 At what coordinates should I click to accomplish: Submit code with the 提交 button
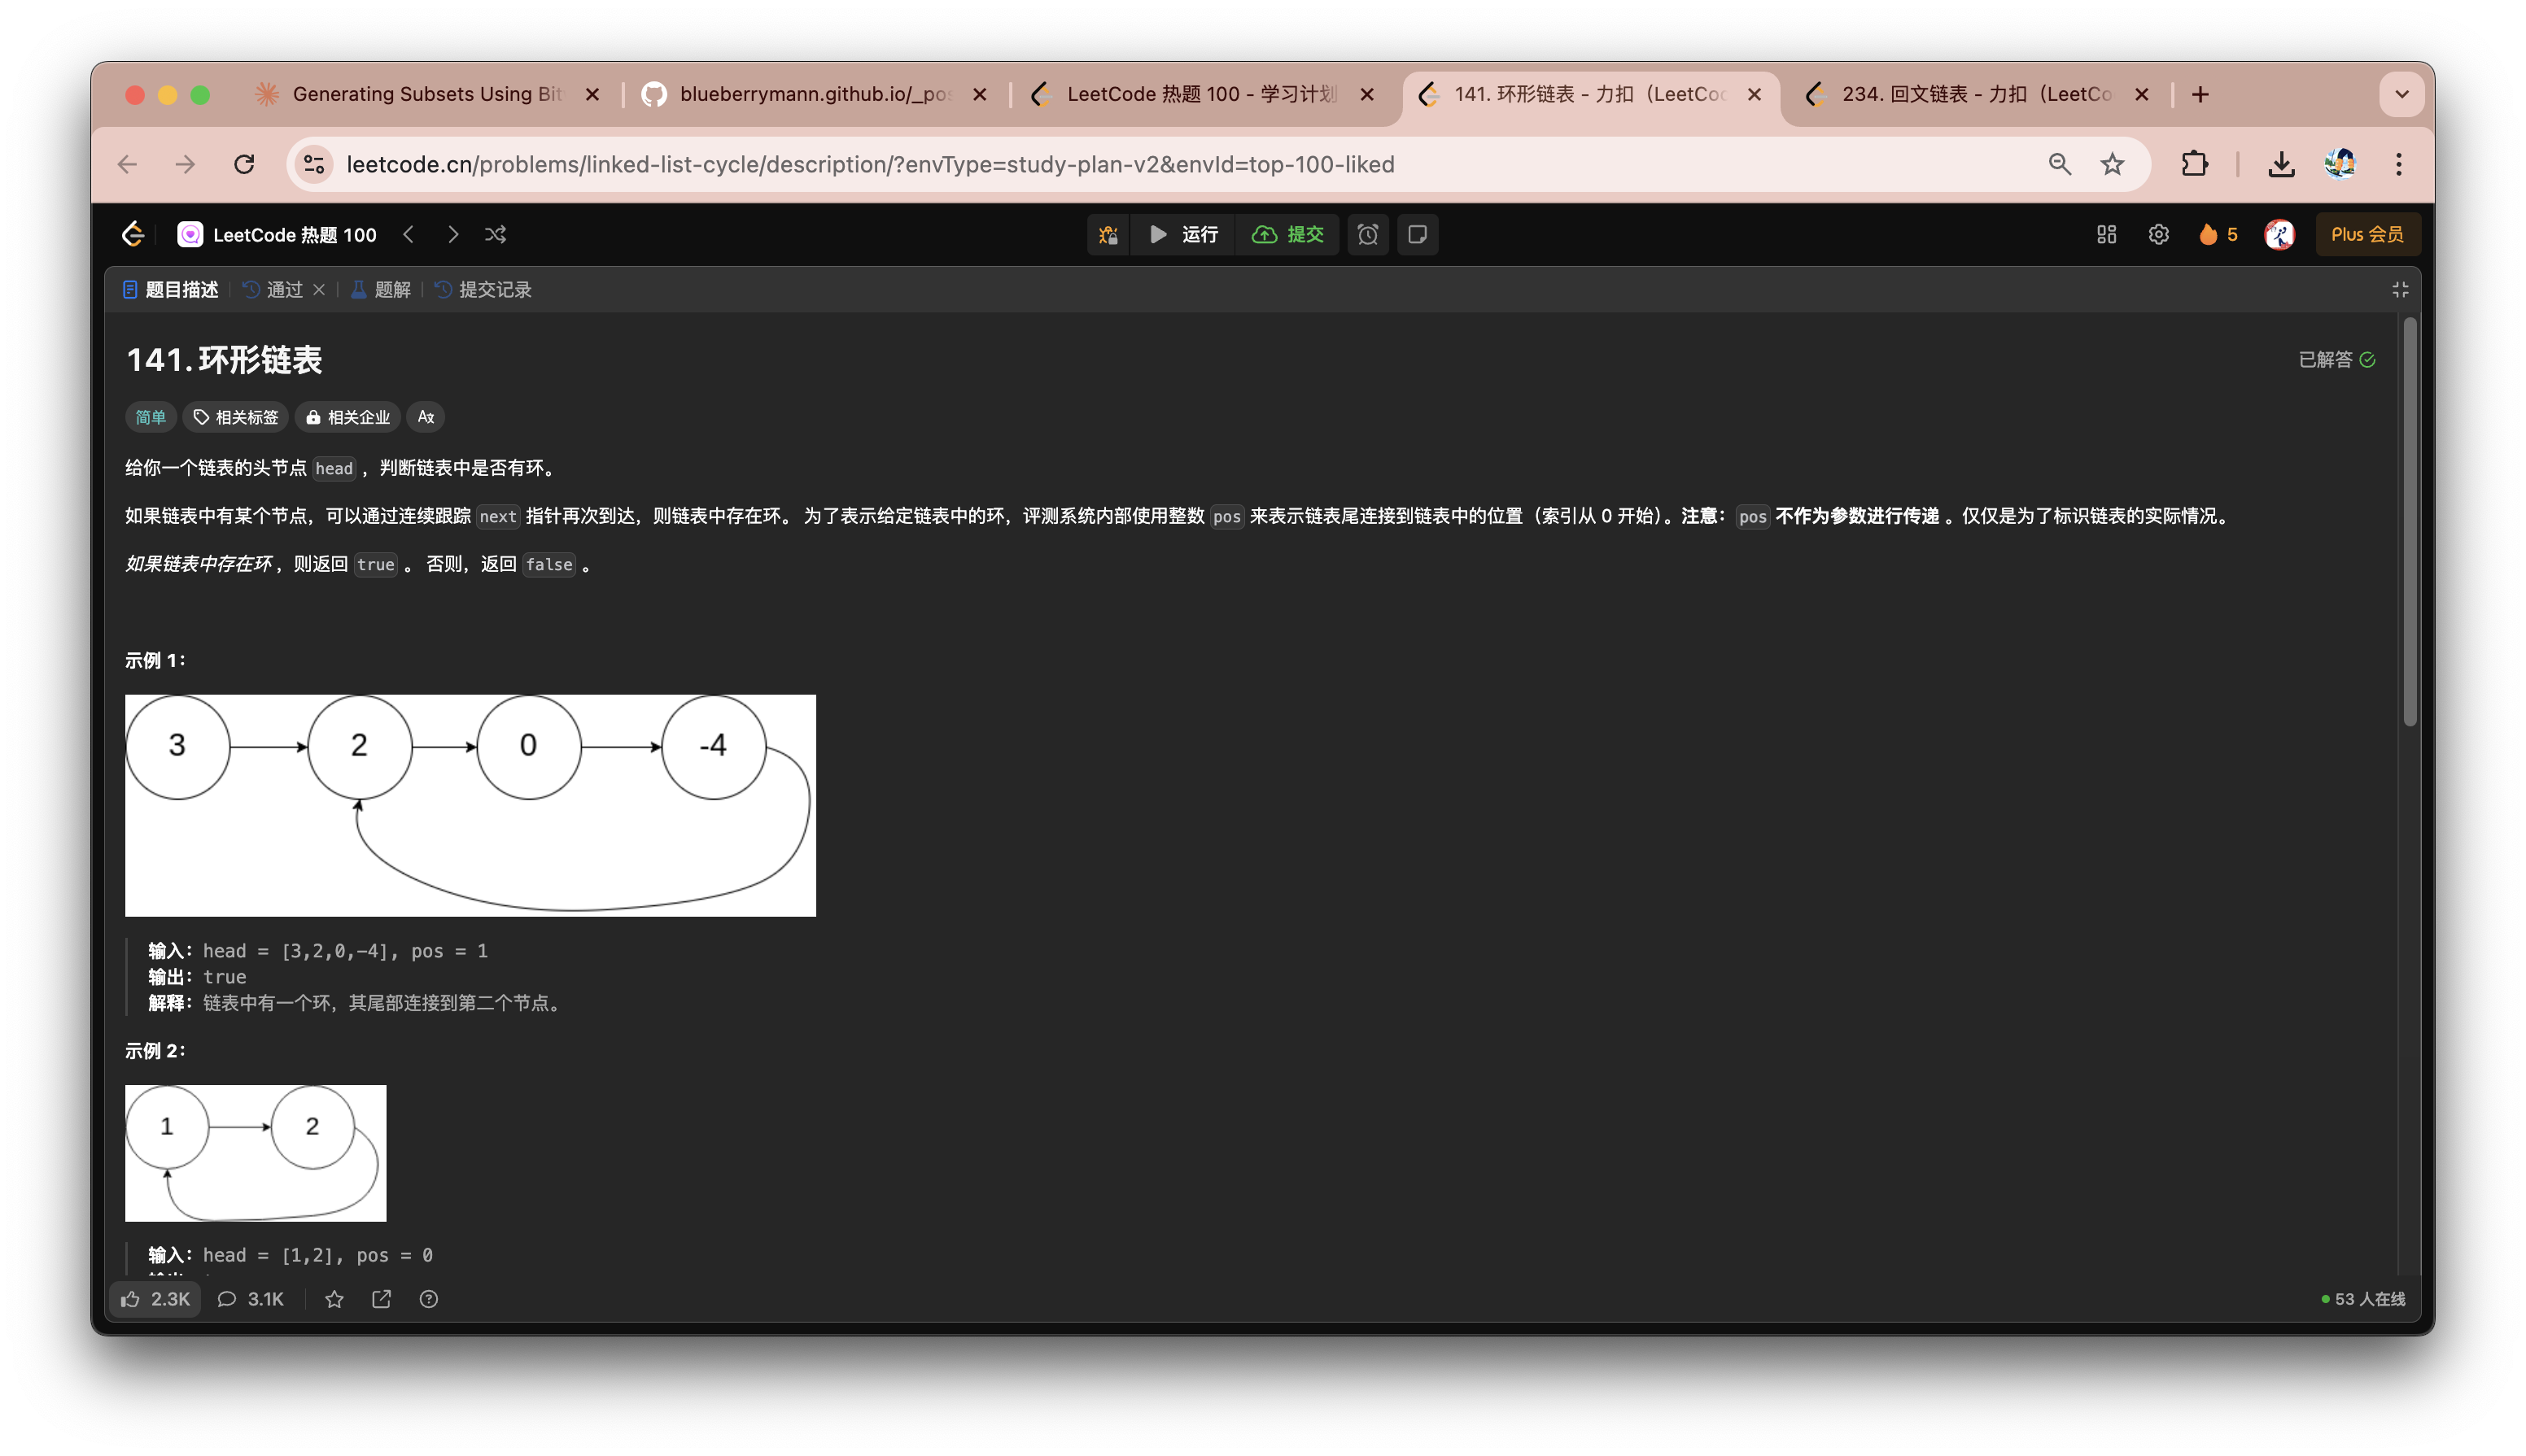[x=1287, y=234]
